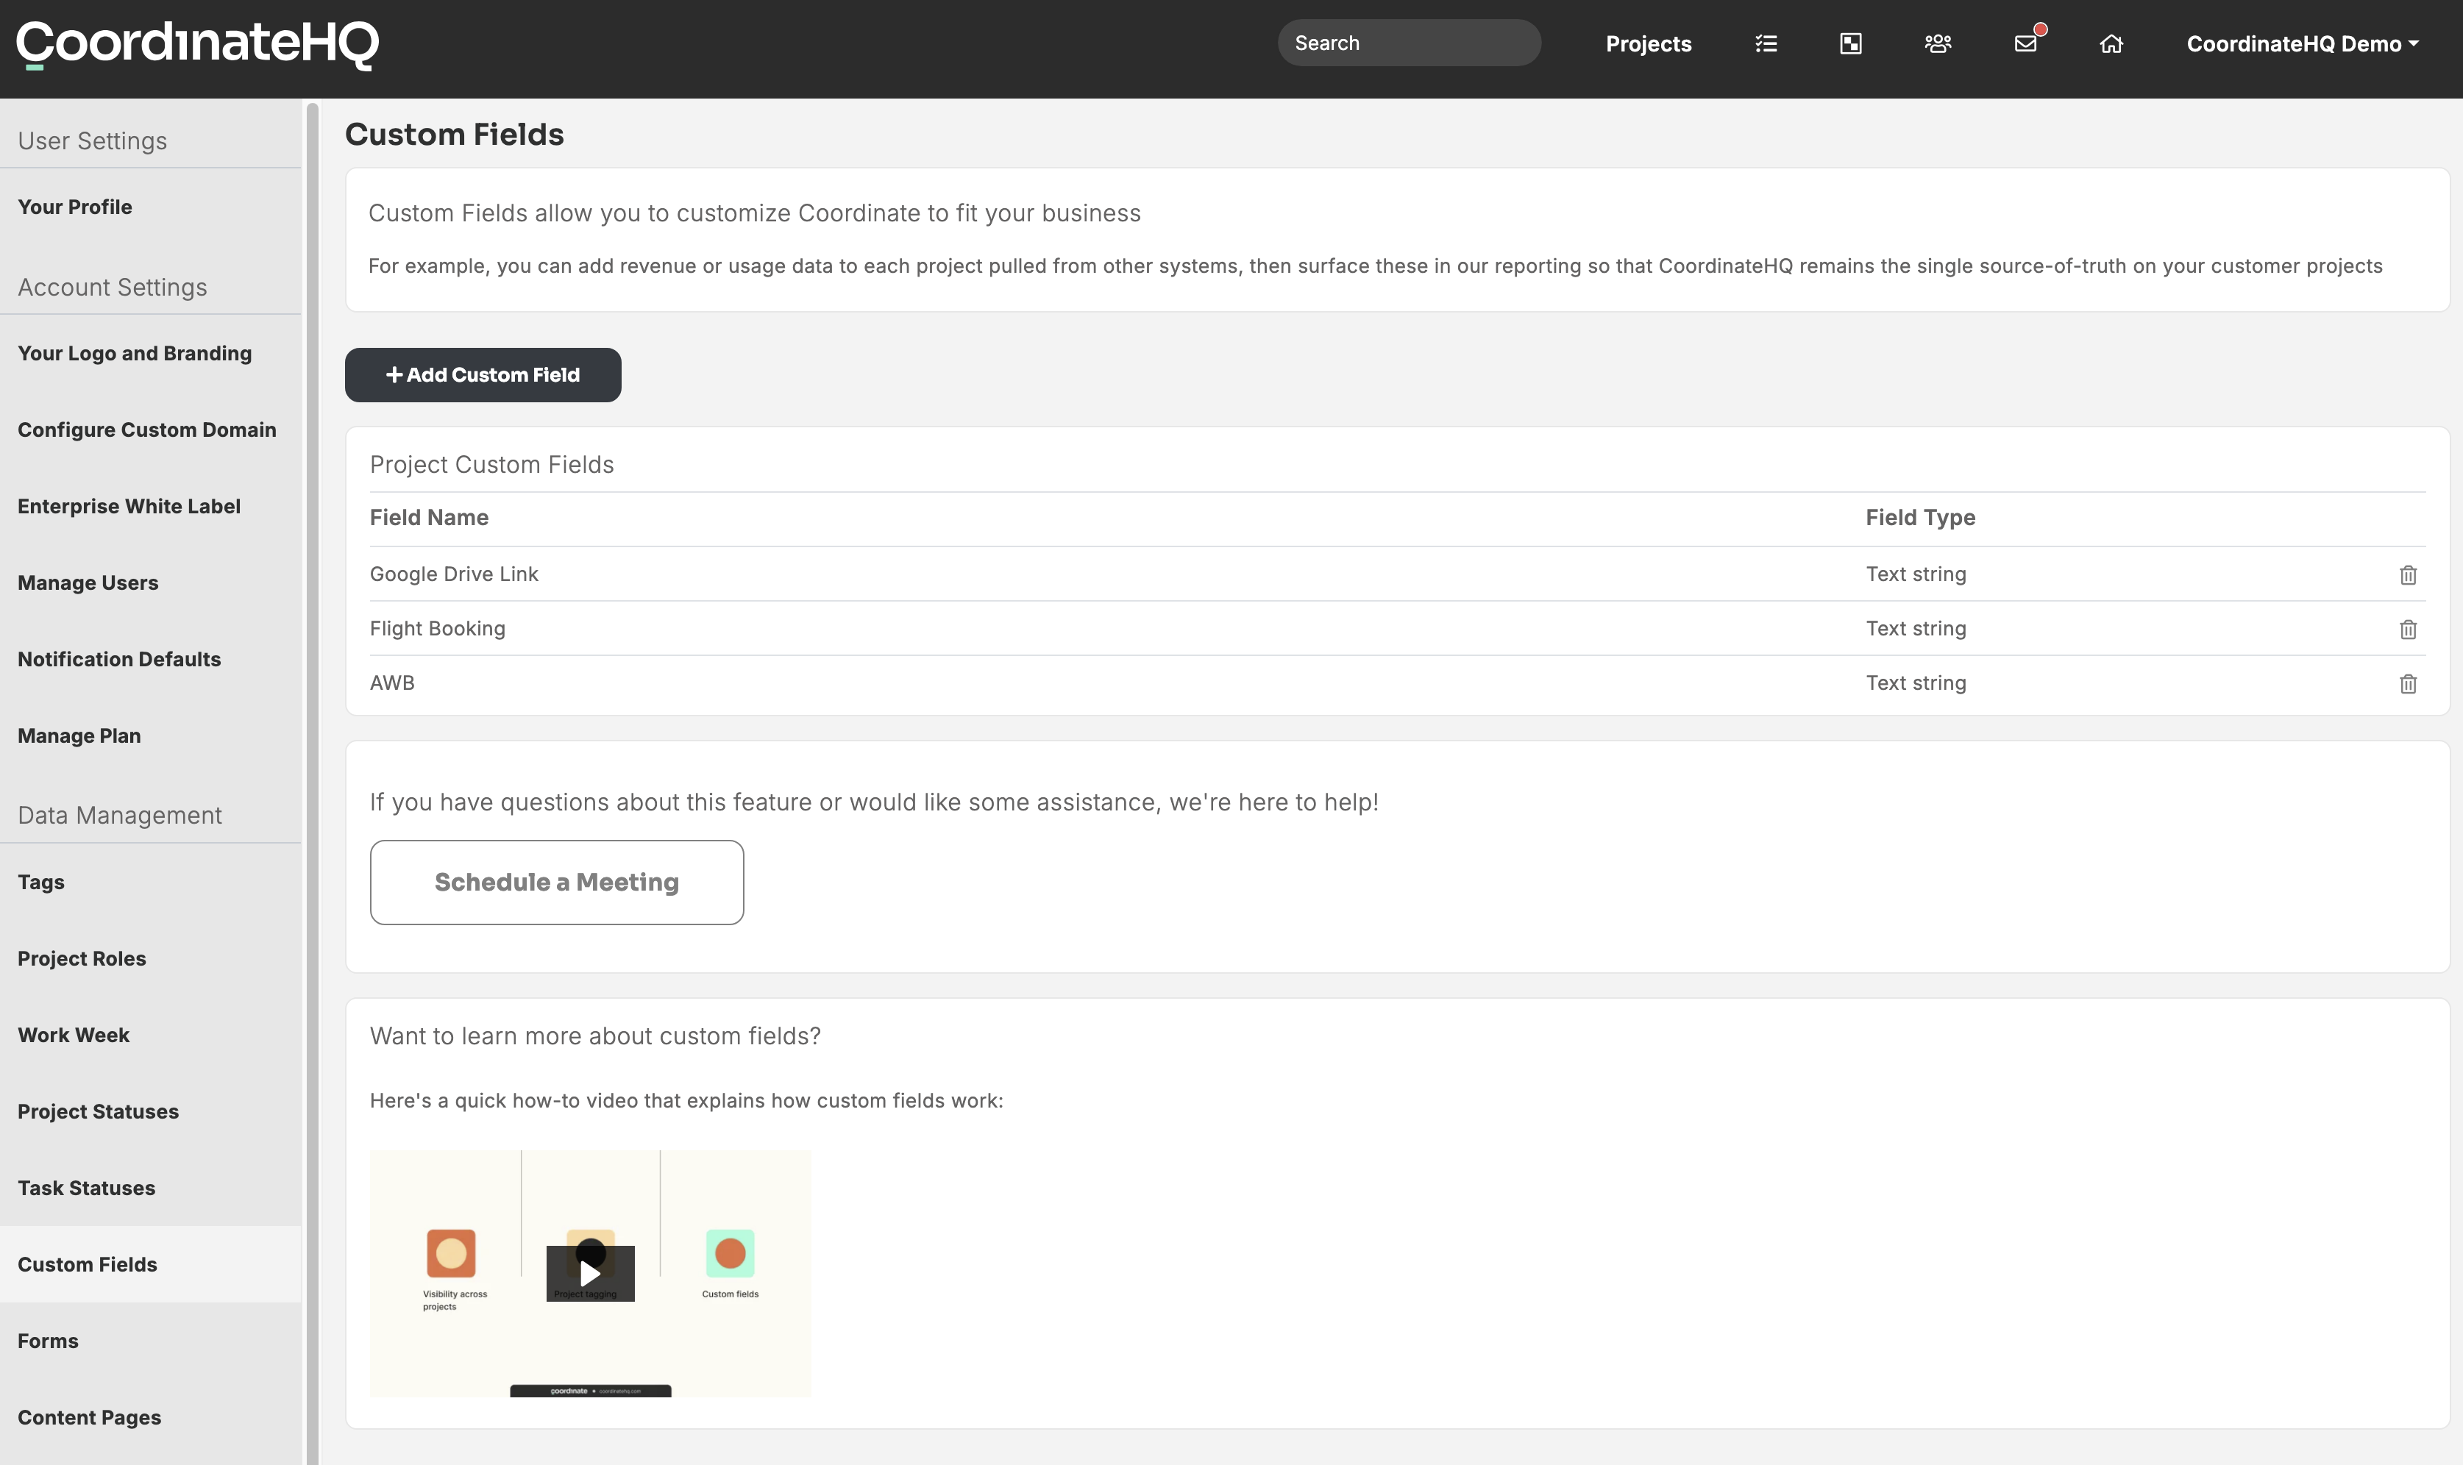Open Notification Defaults settings
The width and height of the screenshot is (2463, 1465).
[x=119, y=660]
